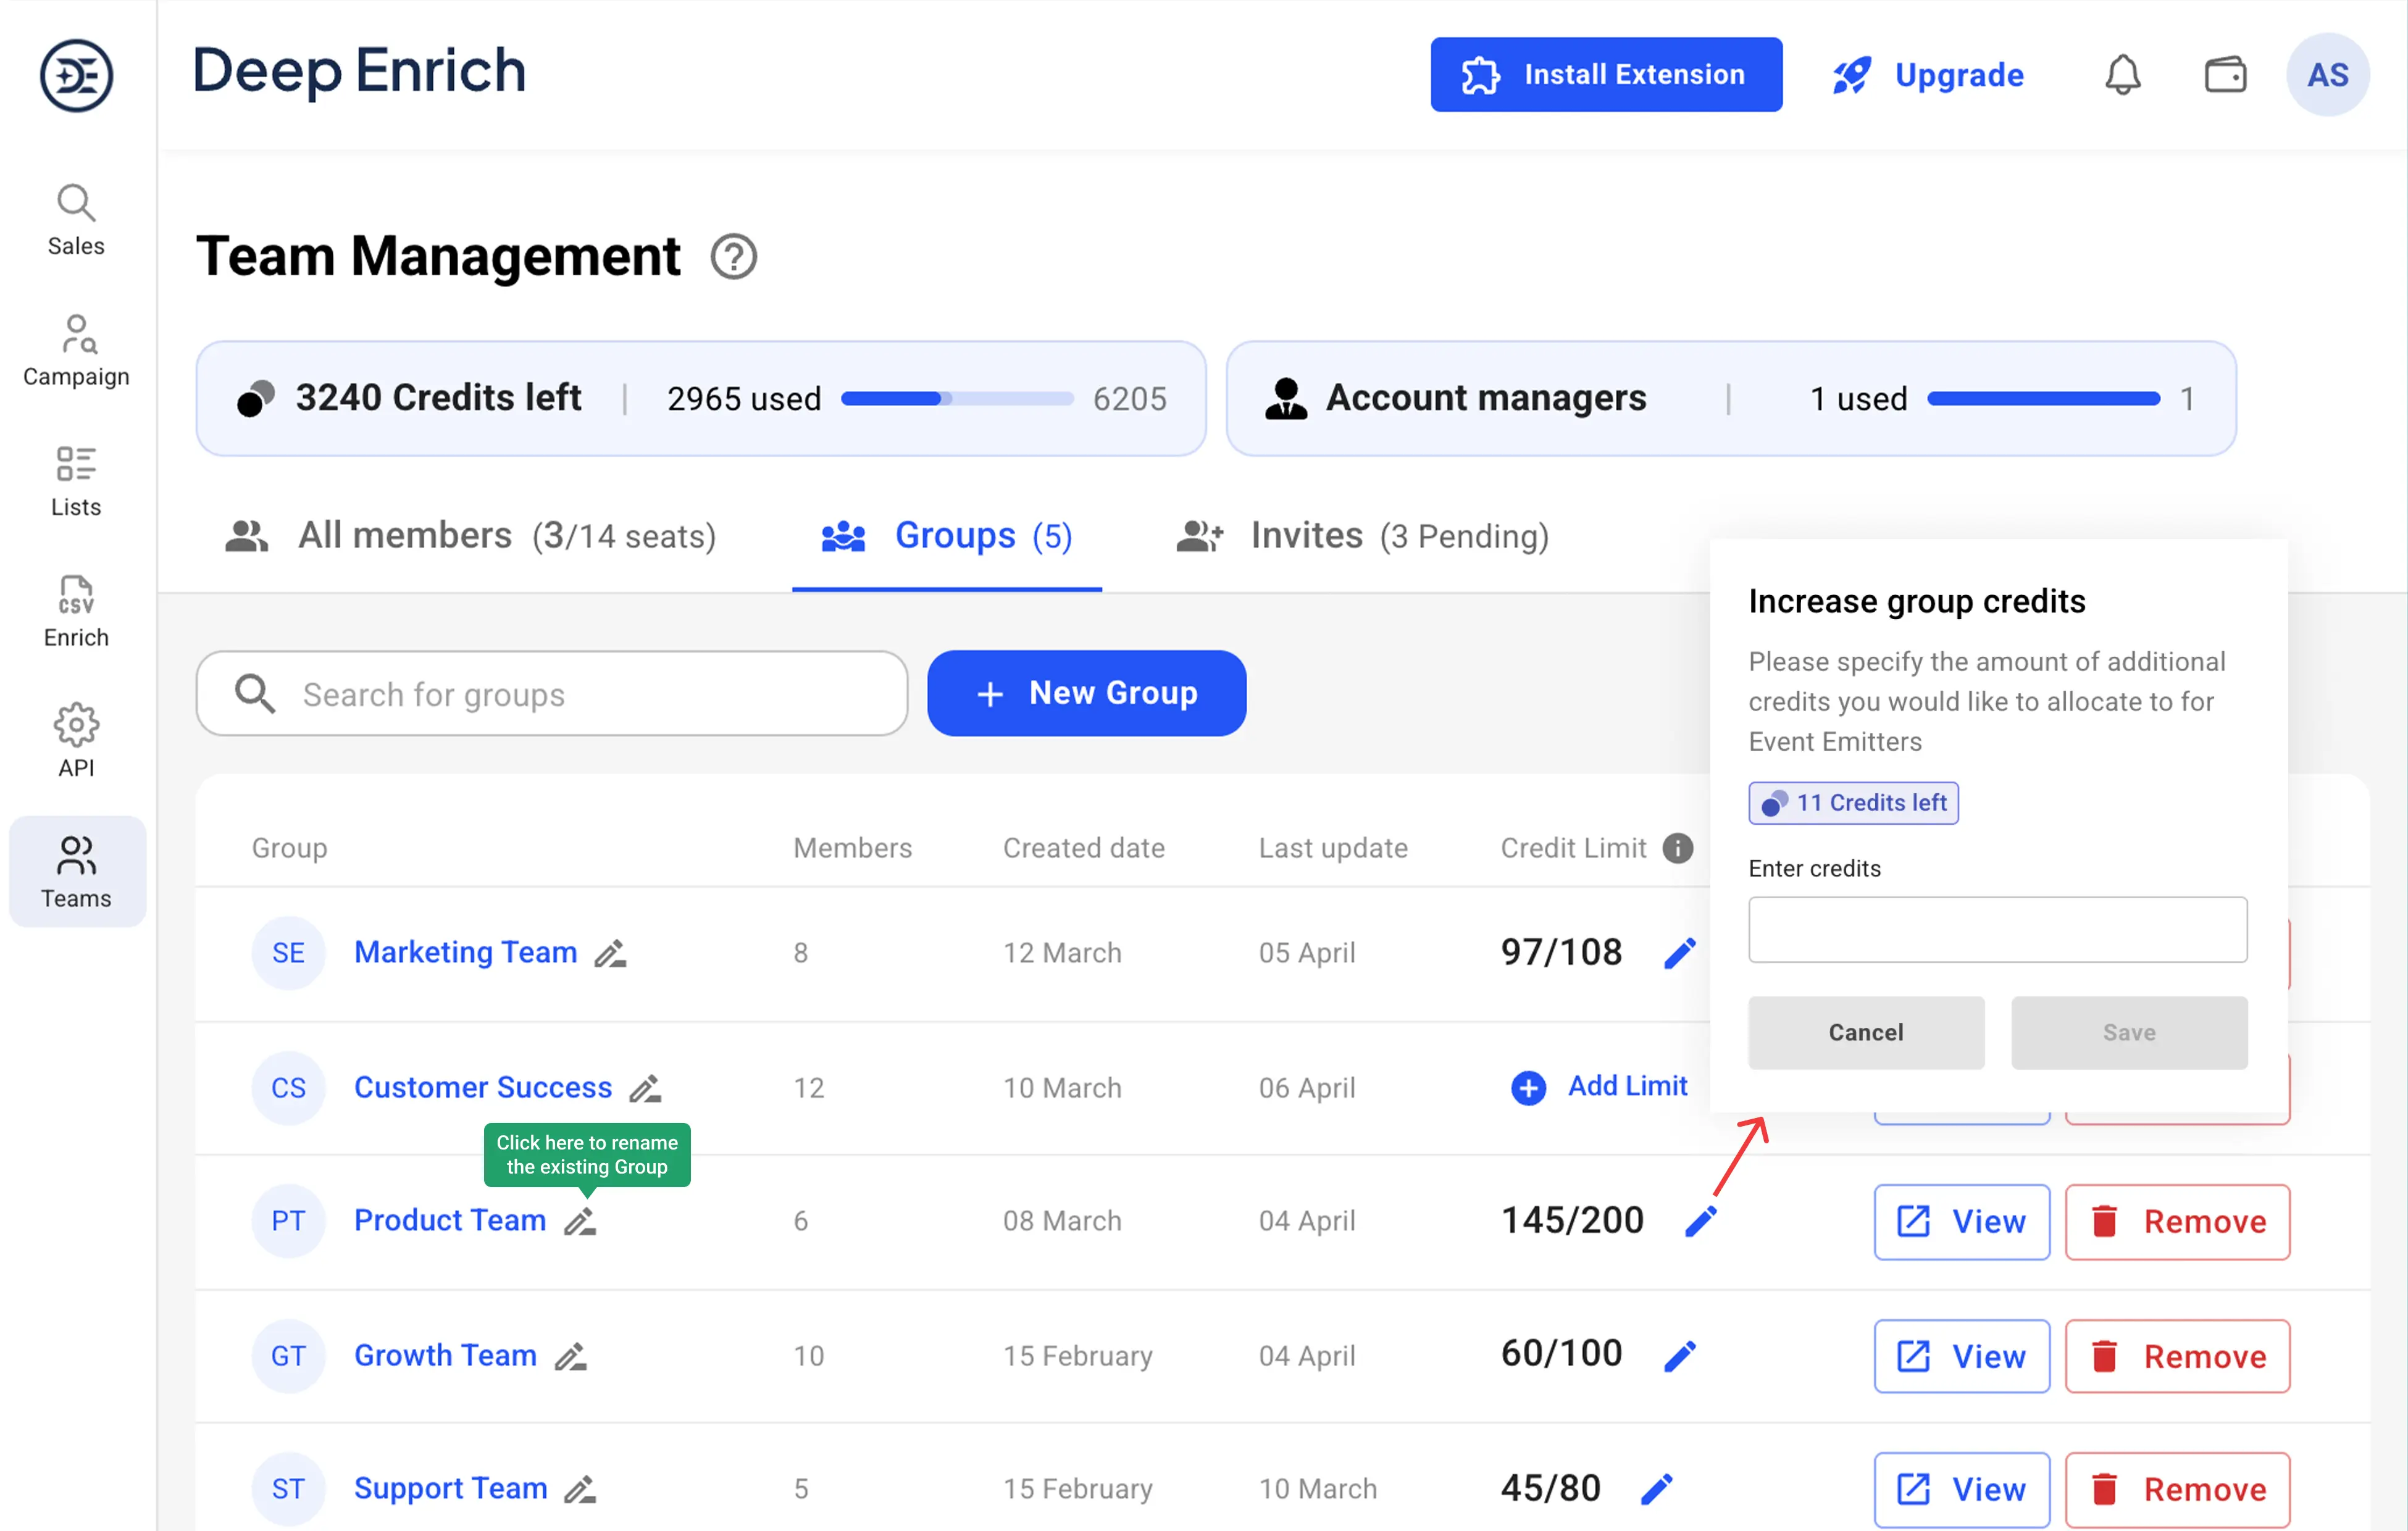Click the credits usage progress bar
Image resolution: width=2408 pixels, height=1531 pixels.
click(957, 398)
